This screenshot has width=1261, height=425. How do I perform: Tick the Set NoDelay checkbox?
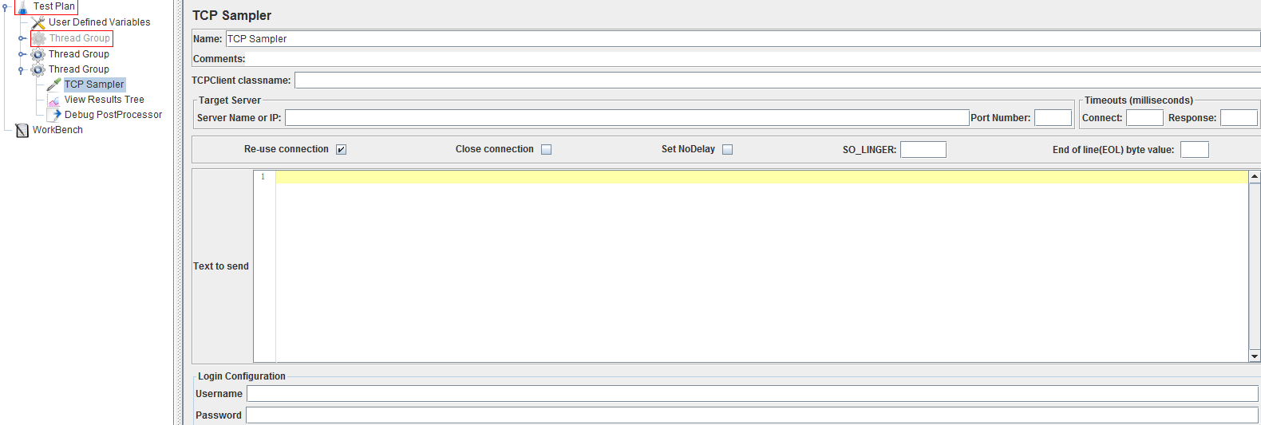pos(728,149)
